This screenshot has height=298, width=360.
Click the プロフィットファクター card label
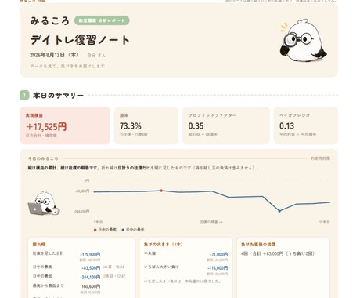pyautogui.click(x=213, y=115)
